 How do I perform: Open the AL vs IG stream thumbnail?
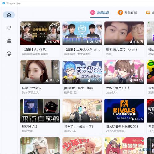point(40,33)
